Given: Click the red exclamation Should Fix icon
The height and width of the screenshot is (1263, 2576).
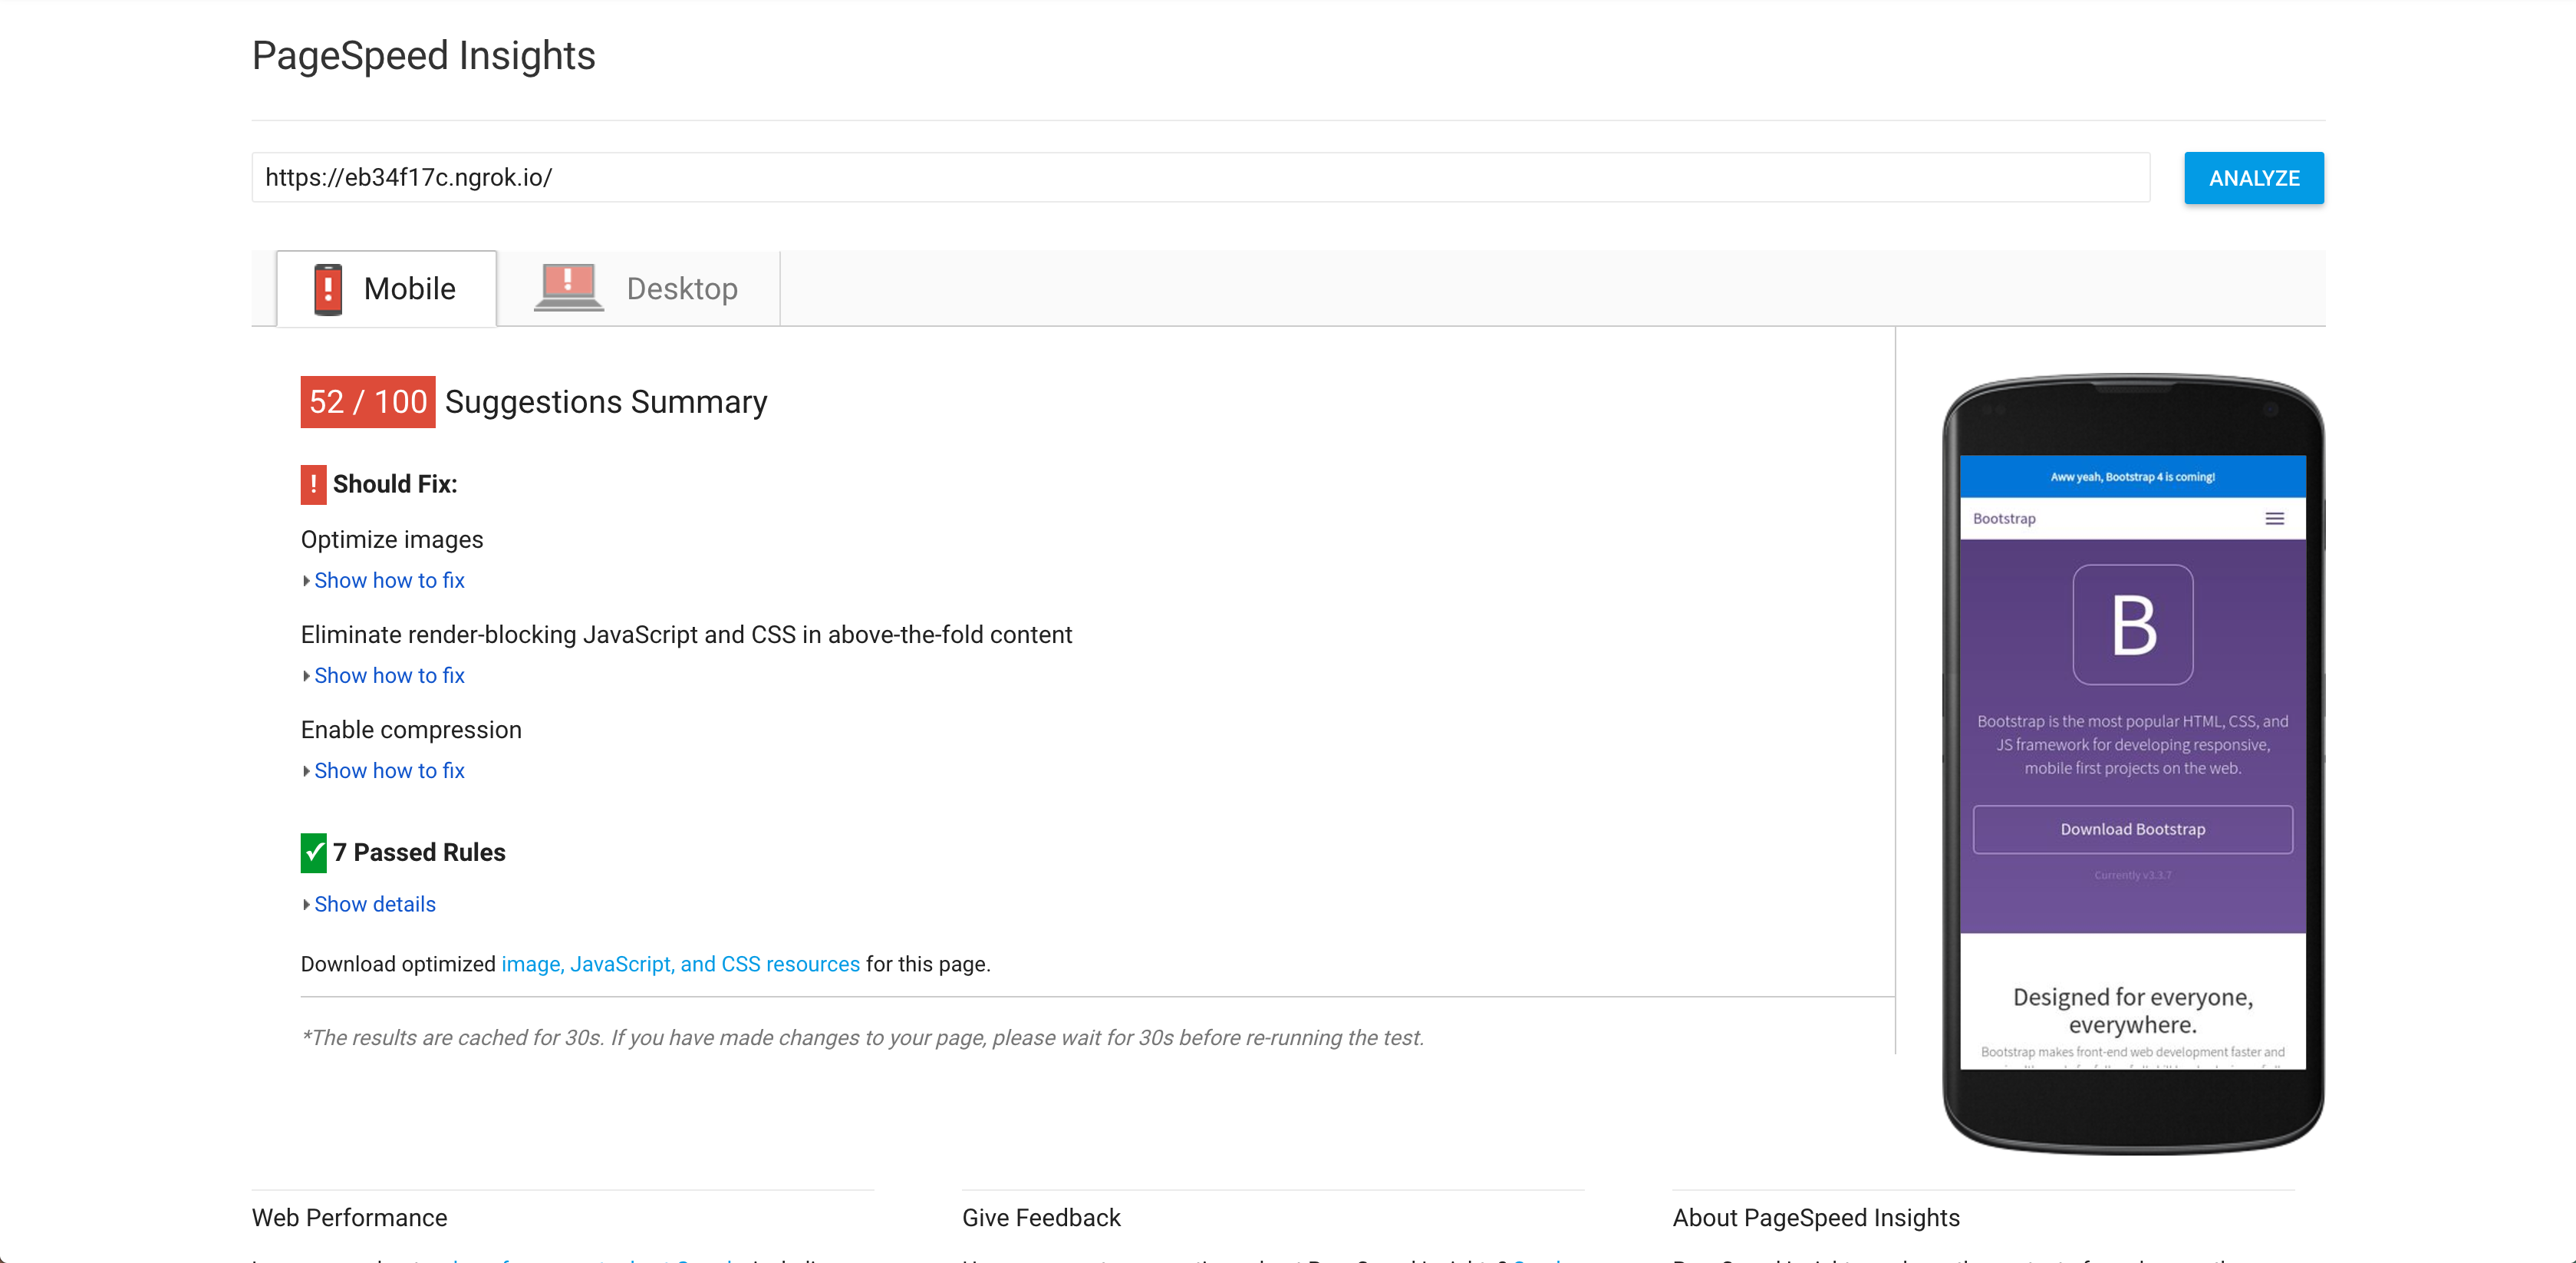Looking at the screenshot, I should (313, 484).
